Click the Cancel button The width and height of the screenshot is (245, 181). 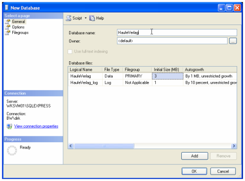point(223,171)
